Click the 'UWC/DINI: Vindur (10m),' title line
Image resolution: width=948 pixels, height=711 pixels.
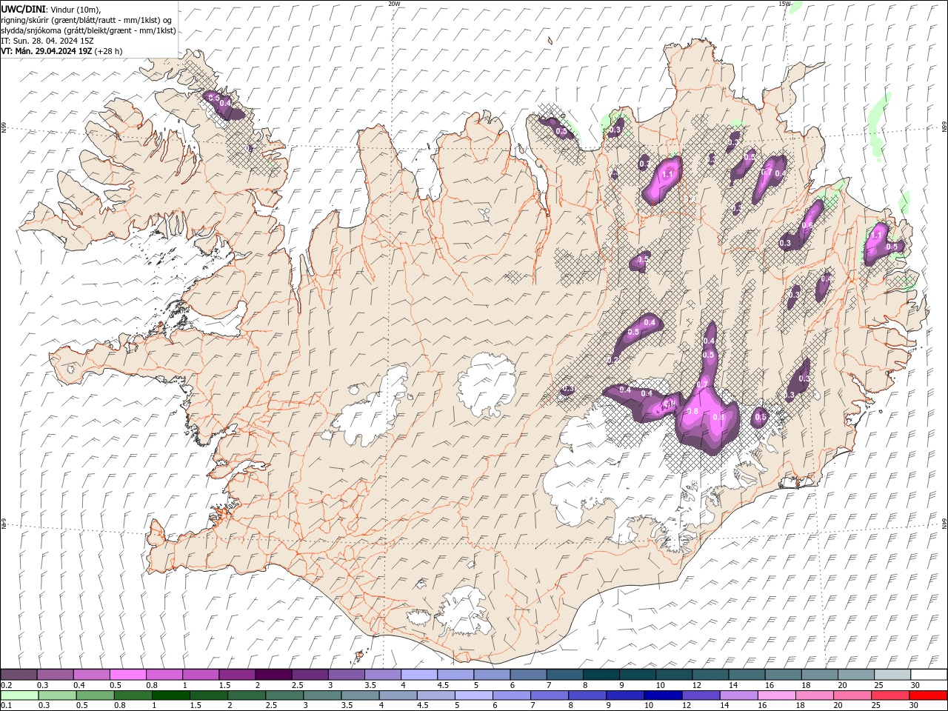coord(50,9)
